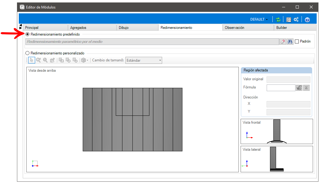
Task: Switch to the Principal tab
Action: click(x=45, y=27)
